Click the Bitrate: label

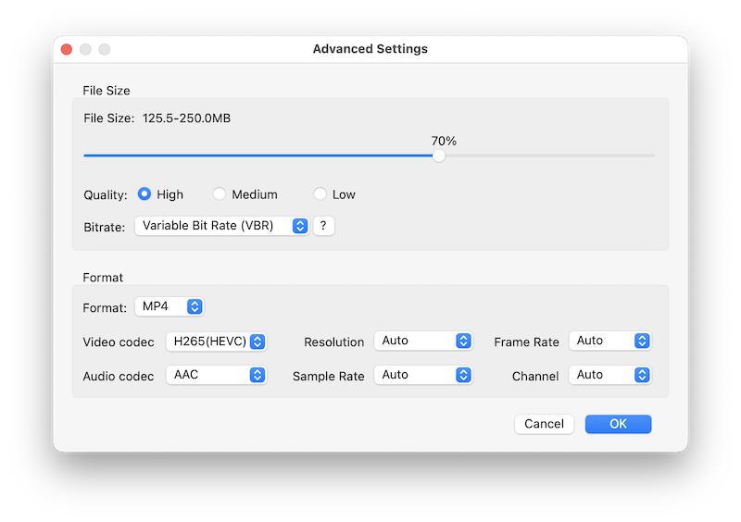click(x=105, y=228)
